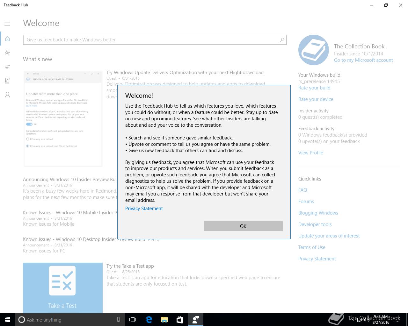Viewport: 408px width, 326px height.
Task: Open the Delivery Optimization settings thumbnail
Action: tap(63, 118)
